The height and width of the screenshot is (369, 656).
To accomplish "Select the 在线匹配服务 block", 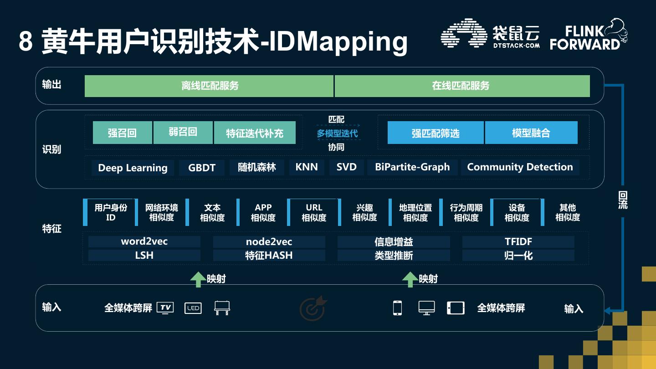I will point(462,86).
